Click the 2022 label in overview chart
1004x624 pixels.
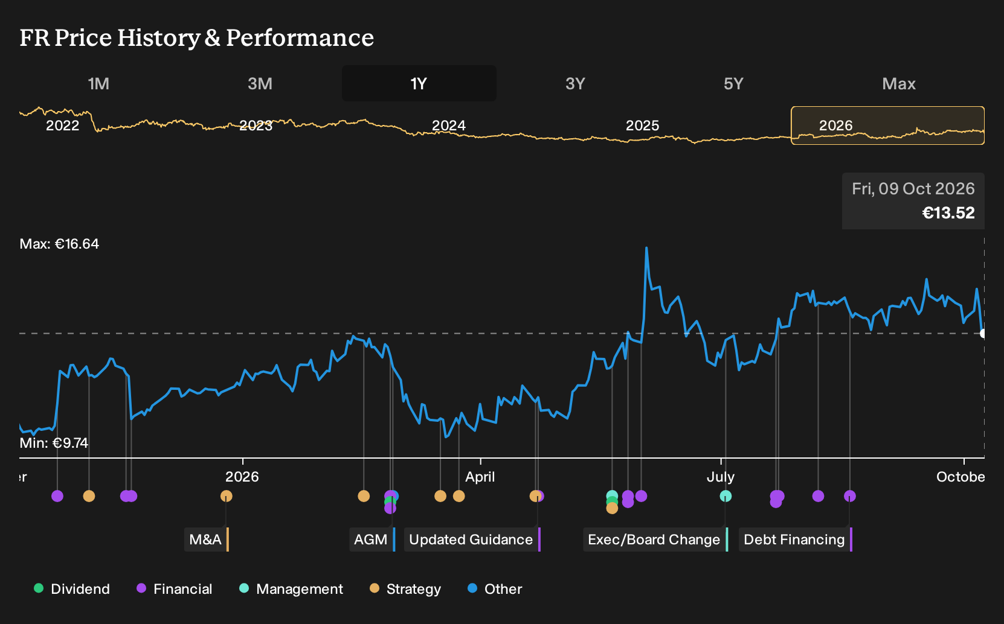tap(63, 126)
